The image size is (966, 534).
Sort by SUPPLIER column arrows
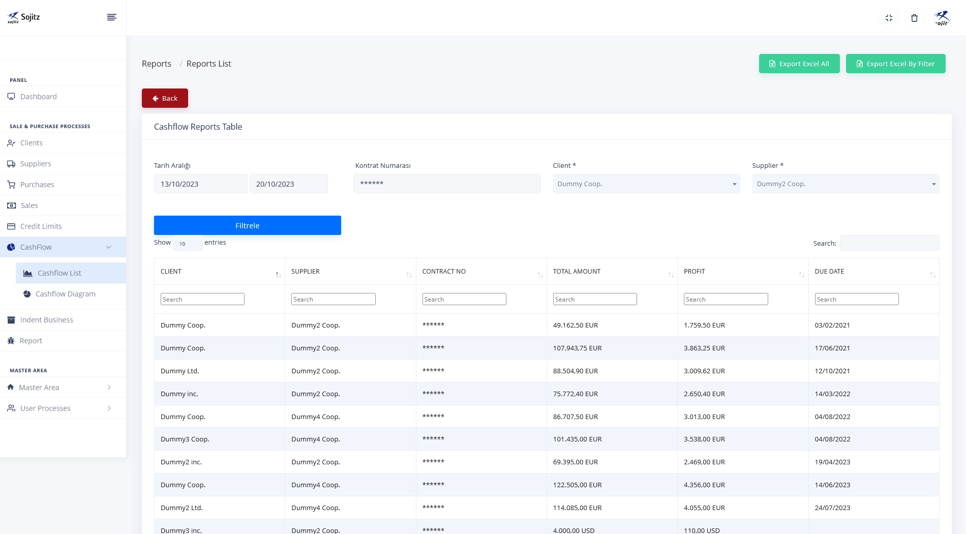pyautogui.click(x=409, y=275)
